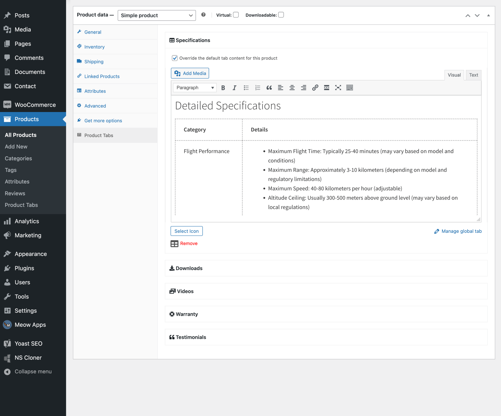Open the Product Tabs section
This screenshot has width=501, height=416.
(99, 135)
